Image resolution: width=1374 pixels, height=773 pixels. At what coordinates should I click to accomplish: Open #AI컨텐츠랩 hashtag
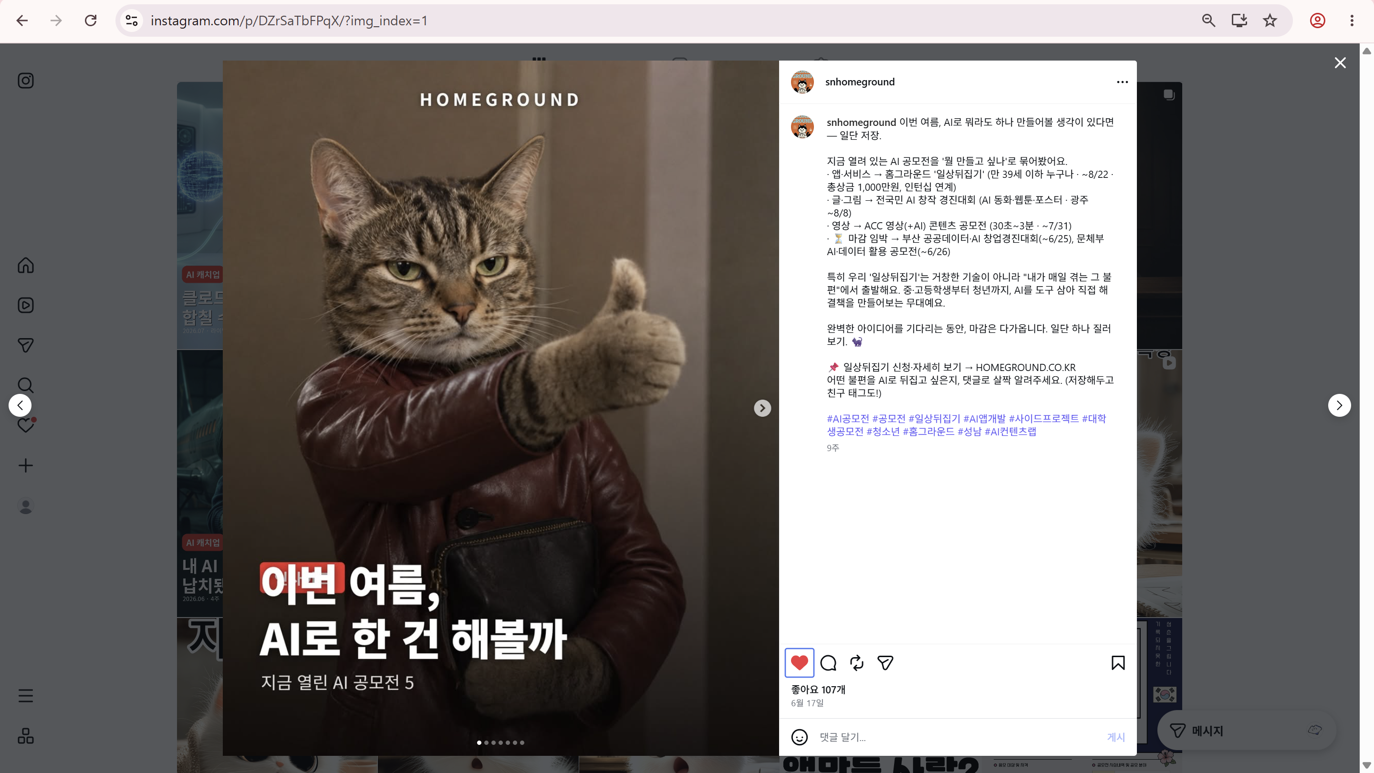pos(1010,431)
